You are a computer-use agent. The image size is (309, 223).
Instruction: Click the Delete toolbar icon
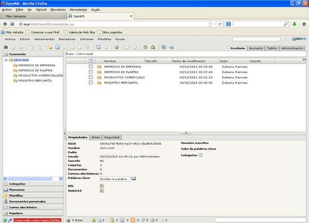(87, 47)
